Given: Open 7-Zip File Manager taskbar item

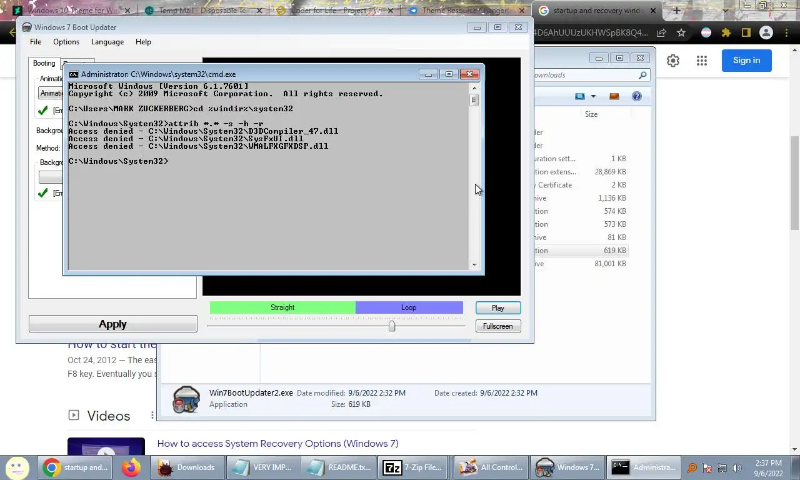Looking at the screenshot, I should [x=412, y=467].
